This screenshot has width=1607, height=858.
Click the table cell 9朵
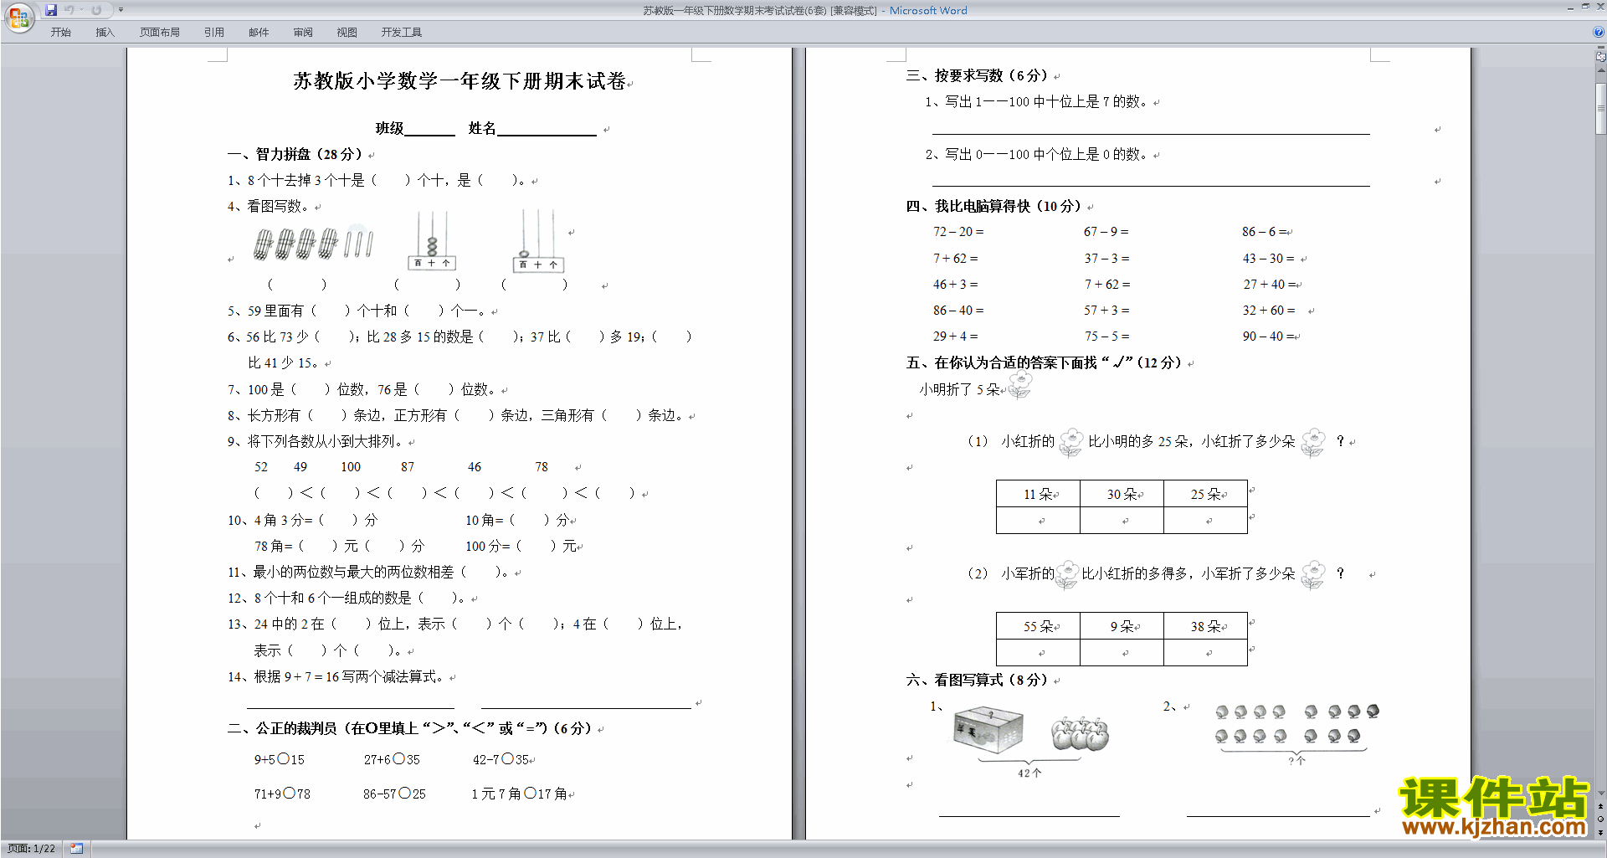coord(1122,626)
